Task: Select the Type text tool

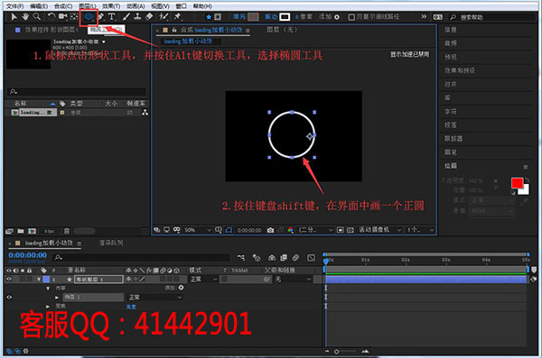Action: coord(112,16)
